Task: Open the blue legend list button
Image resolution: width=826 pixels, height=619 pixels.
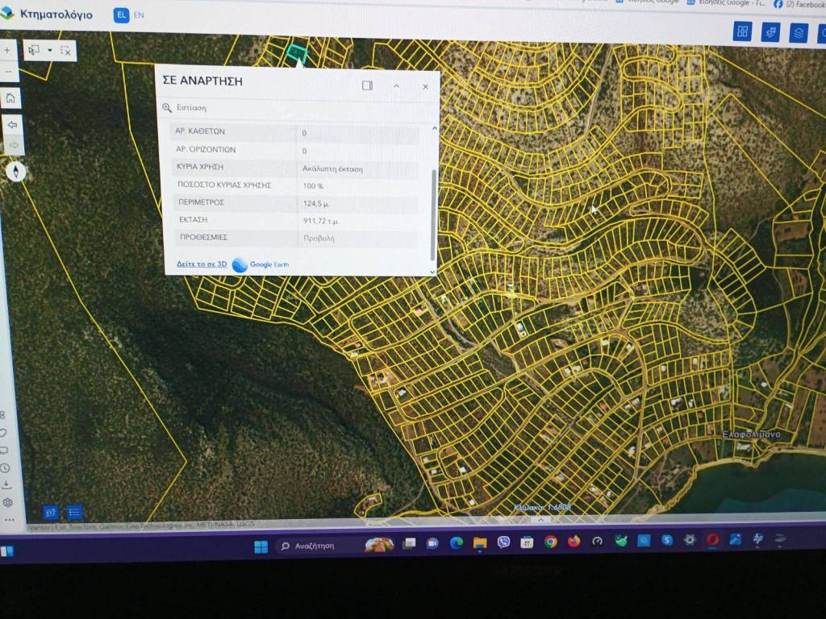Action: tap(74, 513)
